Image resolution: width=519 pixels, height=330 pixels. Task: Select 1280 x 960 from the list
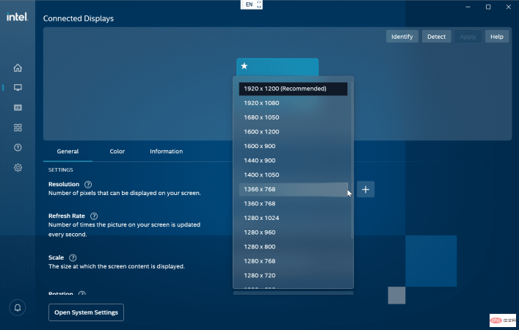click(x=293, y=232)
